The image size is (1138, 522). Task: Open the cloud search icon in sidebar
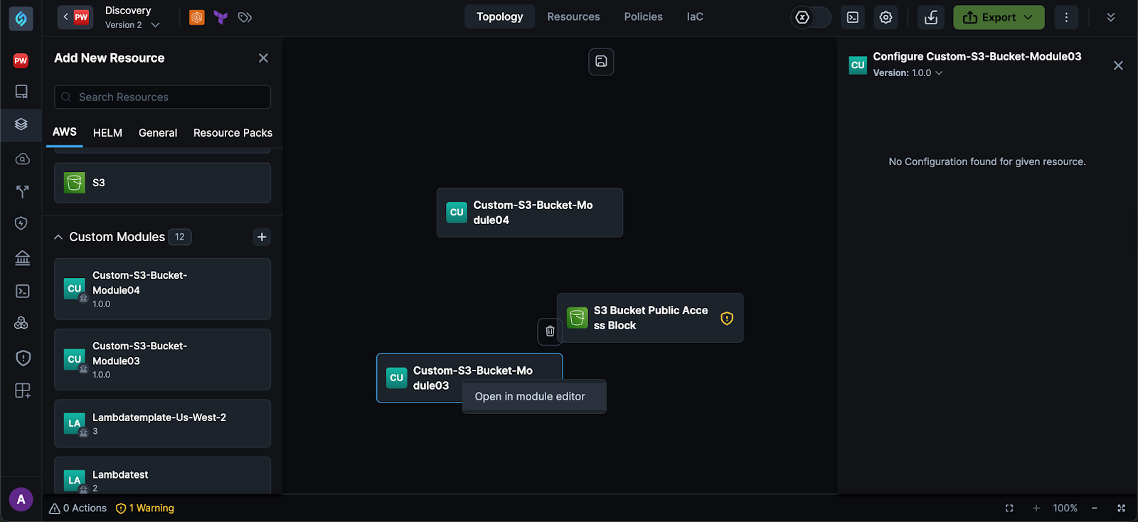coord(22,159)
